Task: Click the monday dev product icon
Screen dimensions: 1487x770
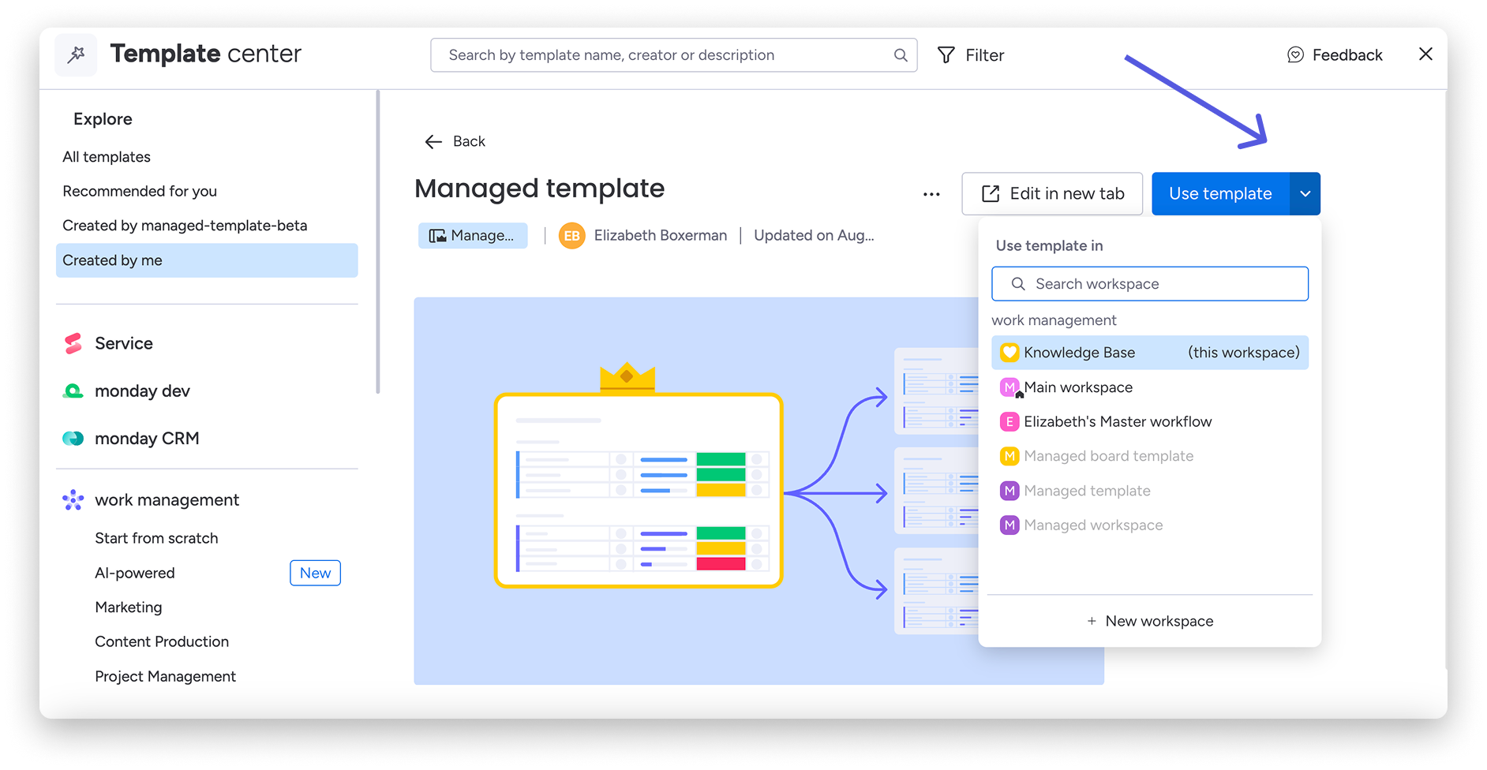Action: click(73, 391)
